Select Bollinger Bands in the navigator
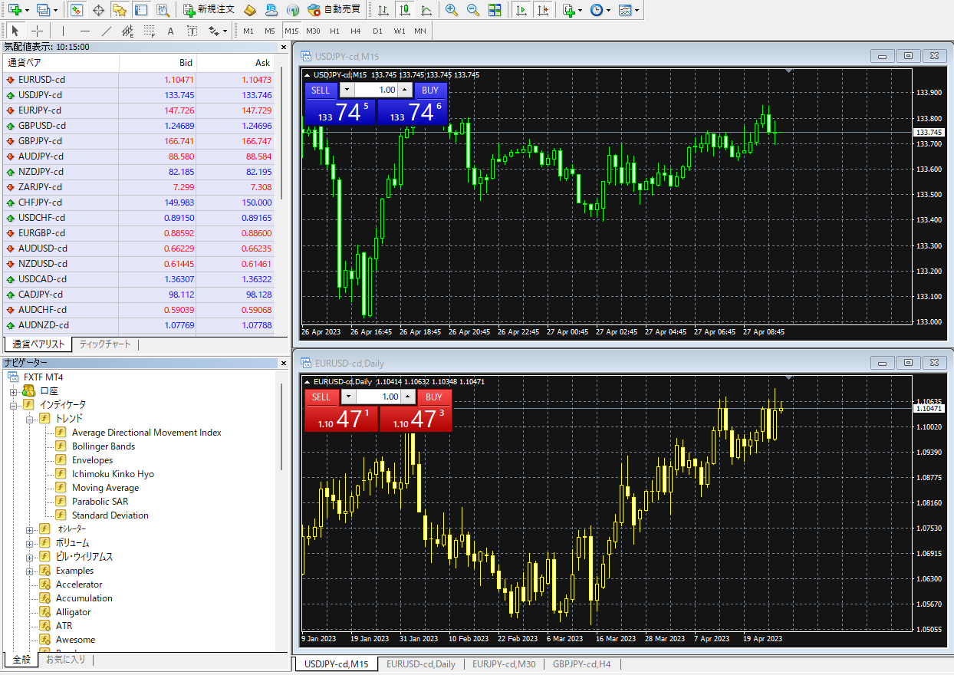Image resolution: width=954 pixels, height=675 pixels. pos(103,446)
